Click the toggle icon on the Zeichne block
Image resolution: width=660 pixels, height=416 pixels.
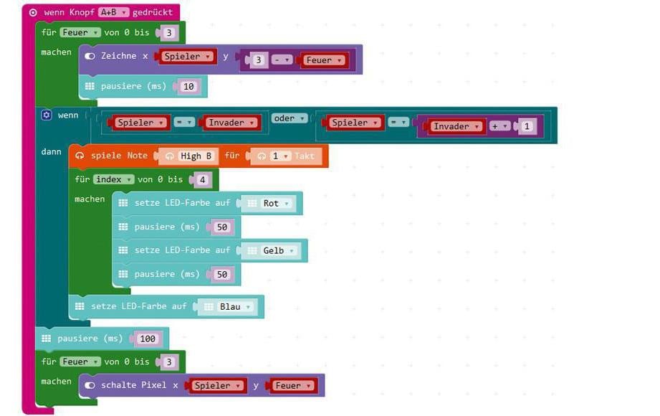(x=90, y=56)
